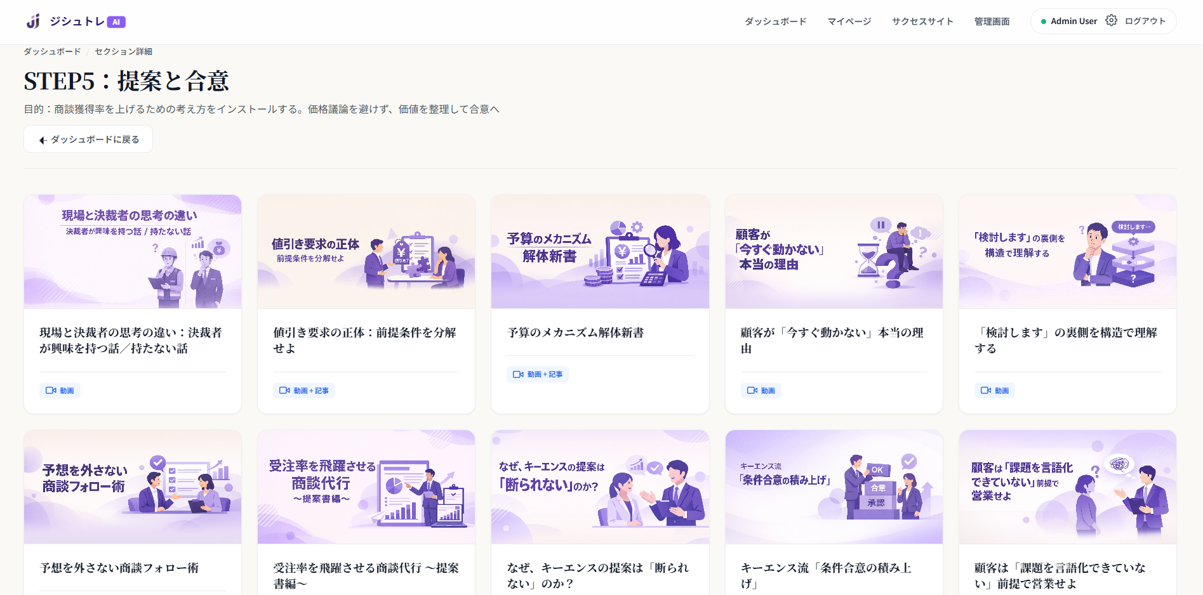This screenshot has height=595, width=1203.
Task: Click the purple AI badge beside the logo
Action: 116,22
